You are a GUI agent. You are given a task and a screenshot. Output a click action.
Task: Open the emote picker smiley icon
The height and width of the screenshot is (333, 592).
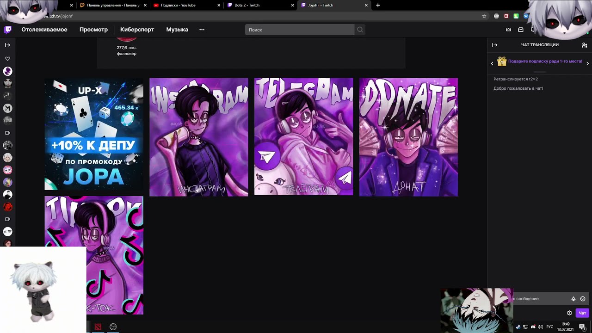583,299
